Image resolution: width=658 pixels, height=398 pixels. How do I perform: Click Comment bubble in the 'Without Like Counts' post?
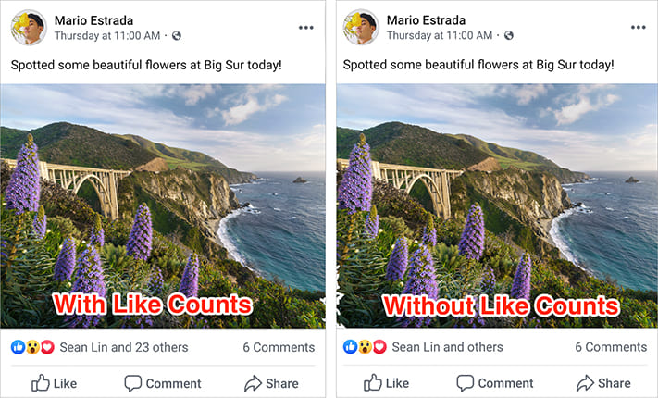click(466, 382)
